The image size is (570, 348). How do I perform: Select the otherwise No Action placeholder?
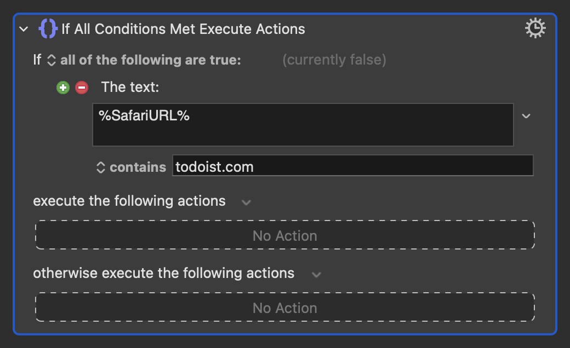(x=285, y=308)
